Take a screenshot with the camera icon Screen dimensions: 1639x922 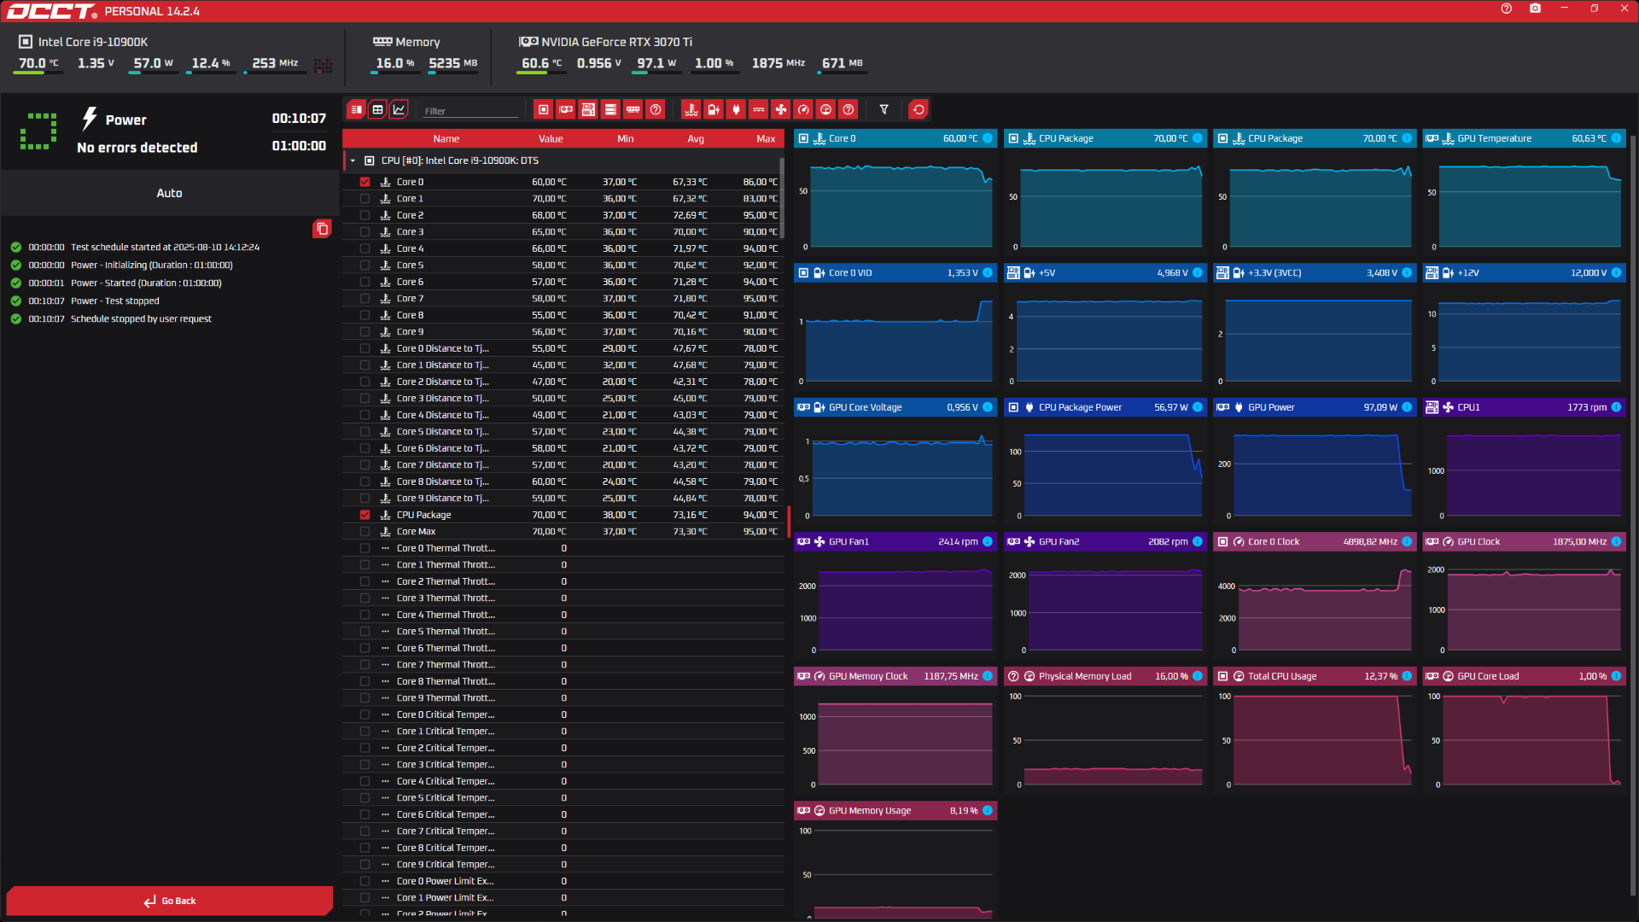[1535, 9]
